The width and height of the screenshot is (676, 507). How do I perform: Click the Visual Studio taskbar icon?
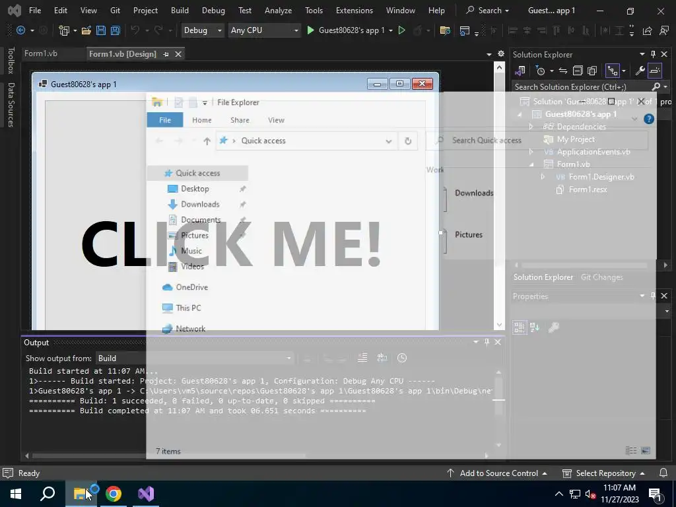tap(146, 494)
